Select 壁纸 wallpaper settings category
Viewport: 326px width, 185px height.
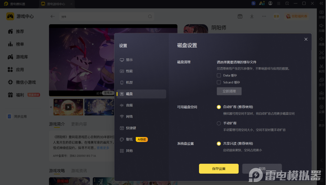141,139
